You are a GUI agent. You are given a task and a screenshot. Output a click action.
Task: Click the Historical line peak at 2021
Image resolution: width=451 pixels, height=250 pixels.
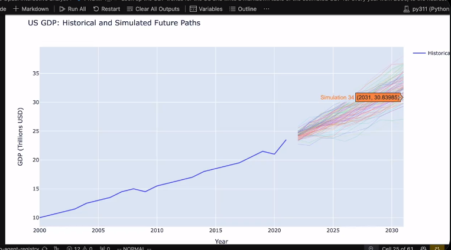286,140
